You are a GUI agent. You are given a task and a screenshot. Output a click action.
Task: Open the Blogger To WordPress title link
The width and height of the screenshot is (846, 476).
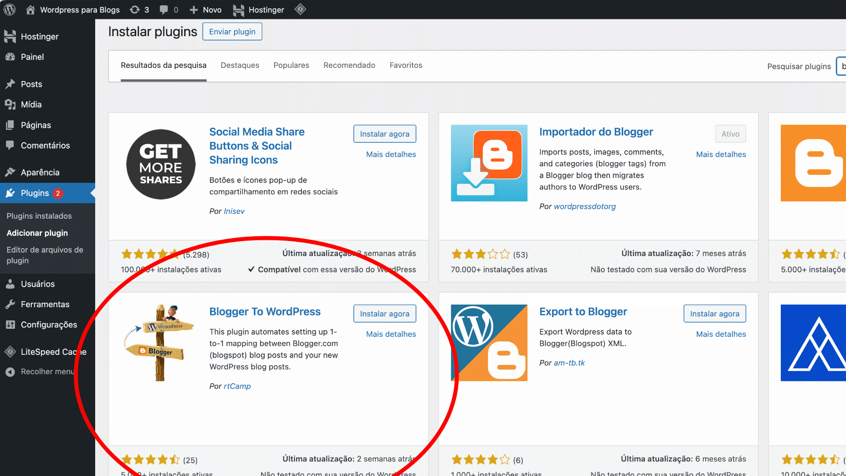[265, 312]
